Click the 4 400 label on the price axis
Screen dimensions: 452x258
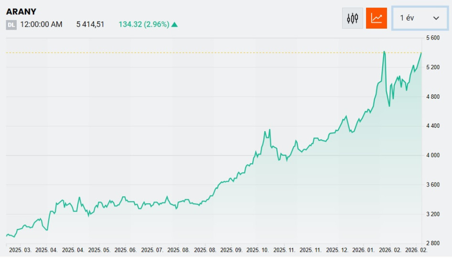(x=432, y=126)
